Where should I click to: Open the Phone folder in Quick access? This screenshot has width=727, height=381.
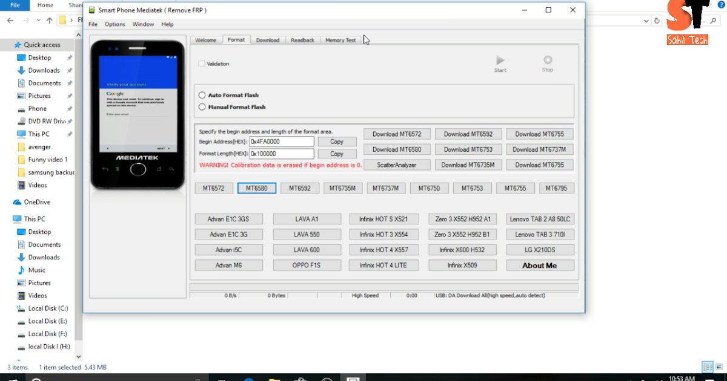click(x=37, y=109)
